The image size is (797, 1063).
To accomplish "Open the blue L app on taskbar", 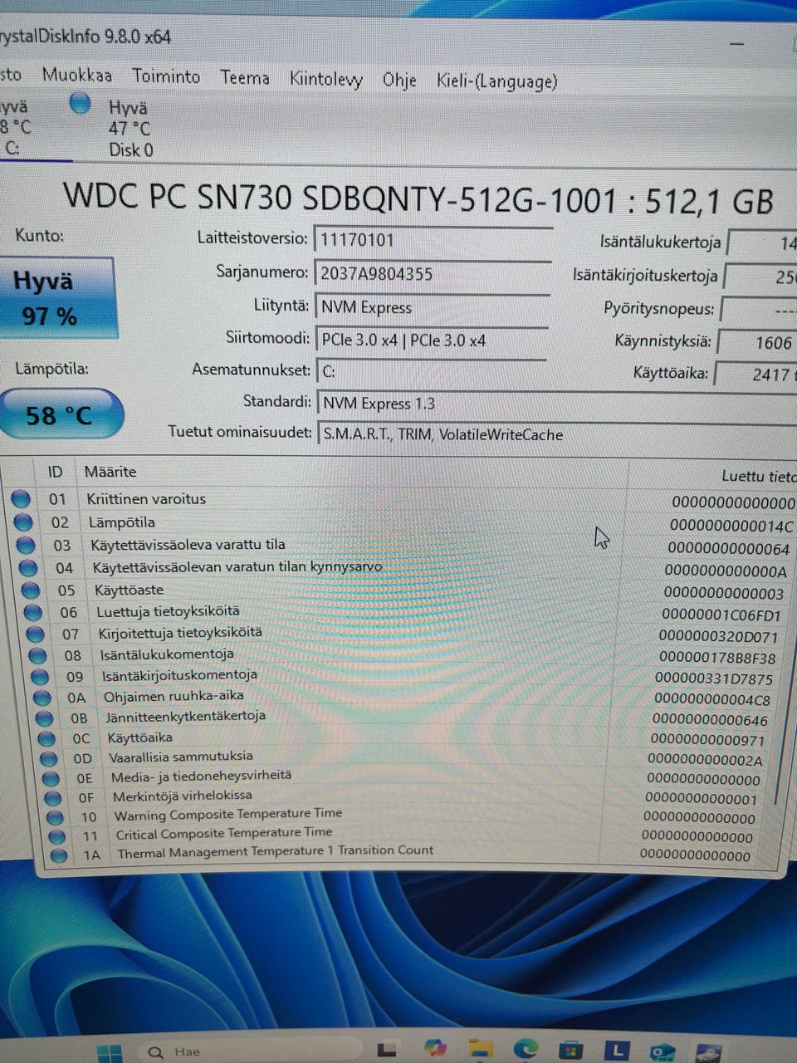I will point(617,1051).
